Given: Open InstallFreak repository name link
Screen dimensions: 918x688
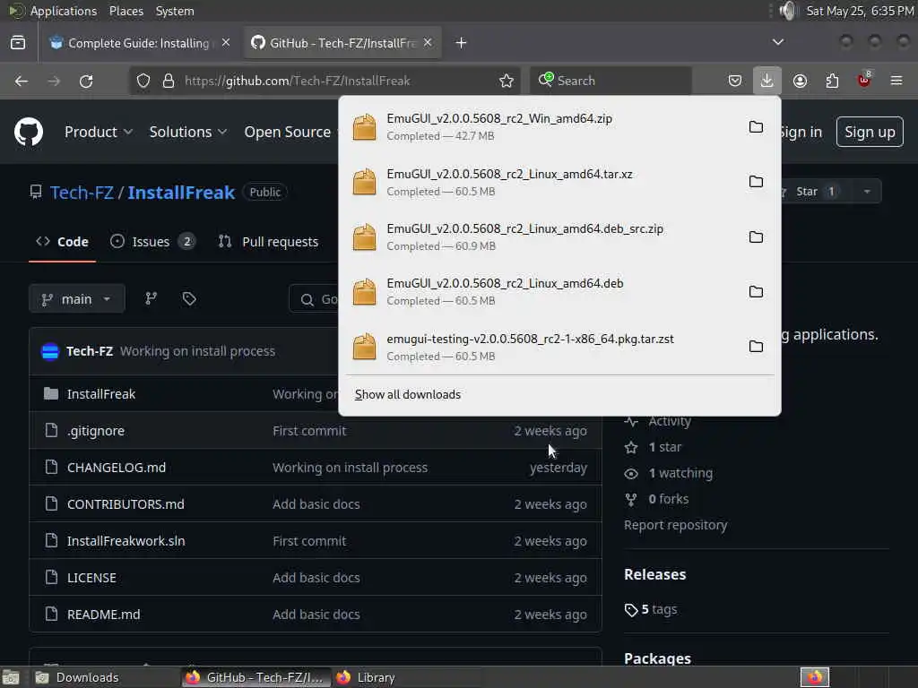Looking at the screenshot, I should (x=181, y=193).
